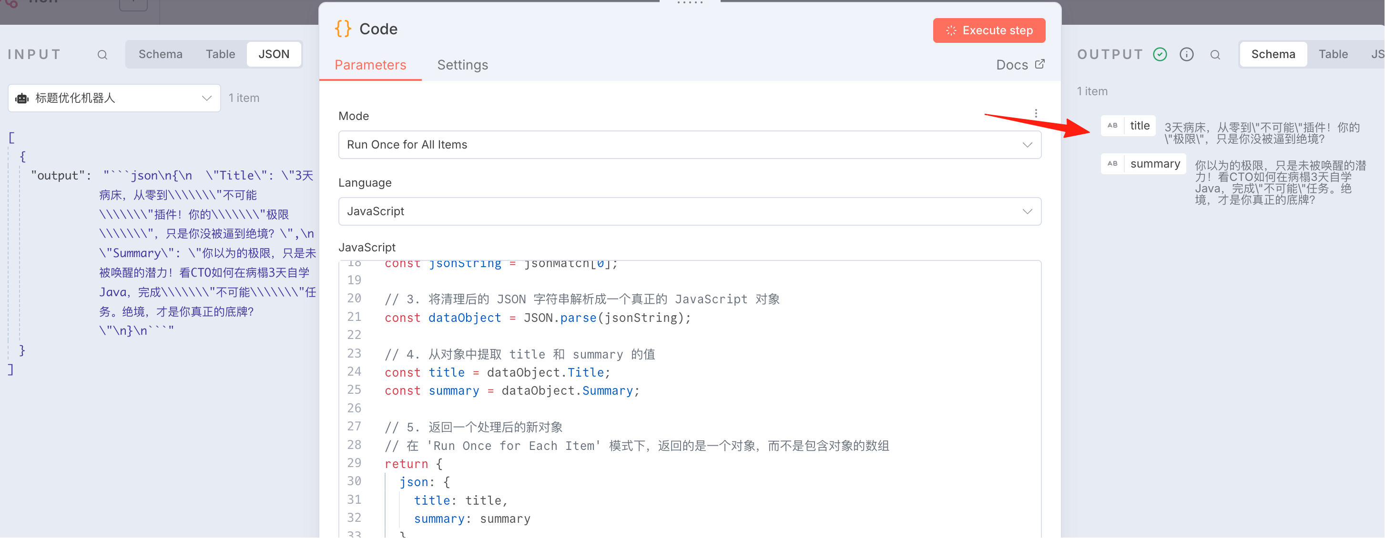Click the Execute step button
Screen dimensions: 1385x538
[x=989, y=30]
